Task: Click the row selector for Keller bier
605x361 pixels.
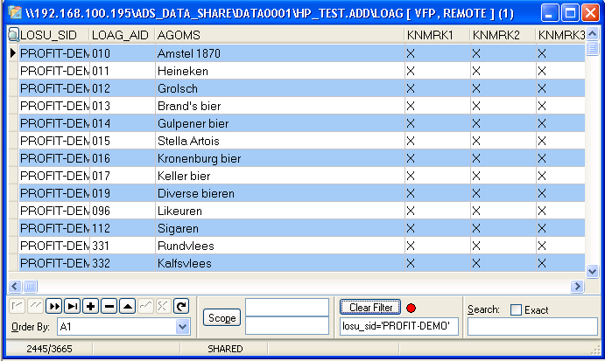Action: pyautogui.click(x=13, y=176)
